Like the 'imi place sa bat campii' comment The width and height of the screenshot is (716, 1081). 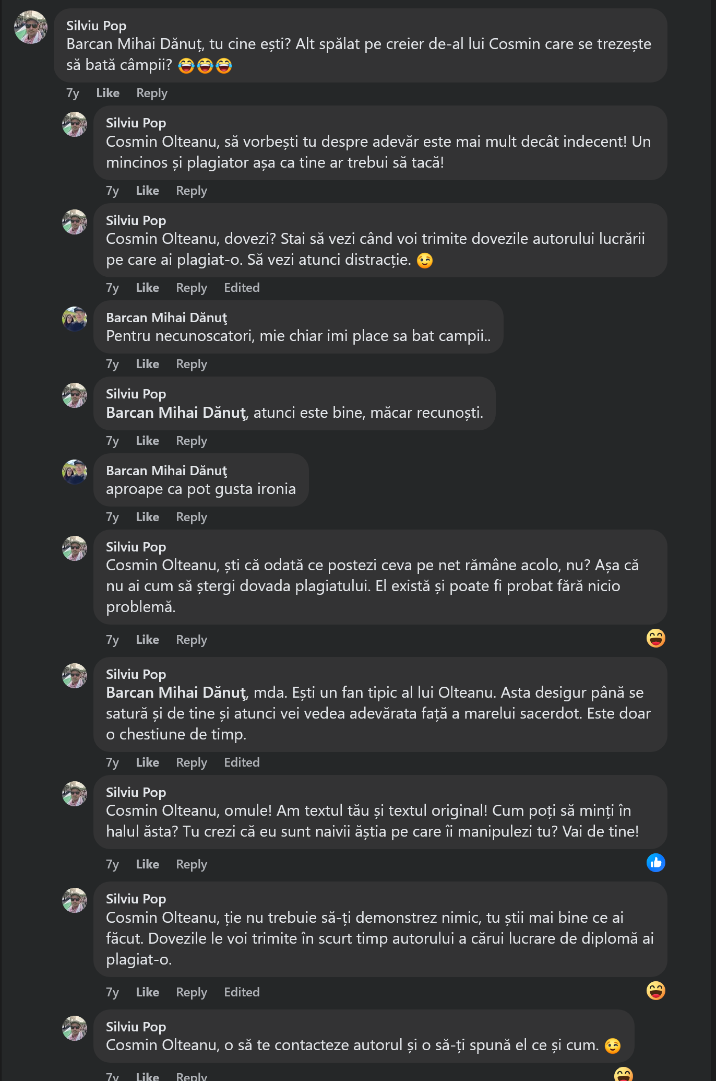coord(147,364)
